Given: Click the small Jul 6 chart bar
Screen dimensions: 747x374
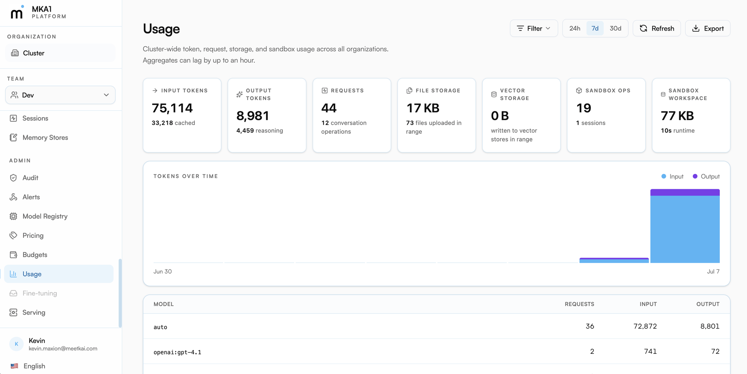Looking at the screenshot, I should tap(614, 260).
